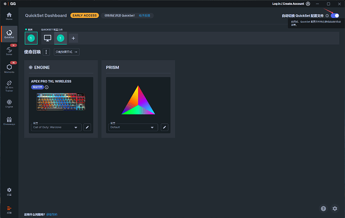
Task: Edit the PRISM Default config
Action: [164, 127]
